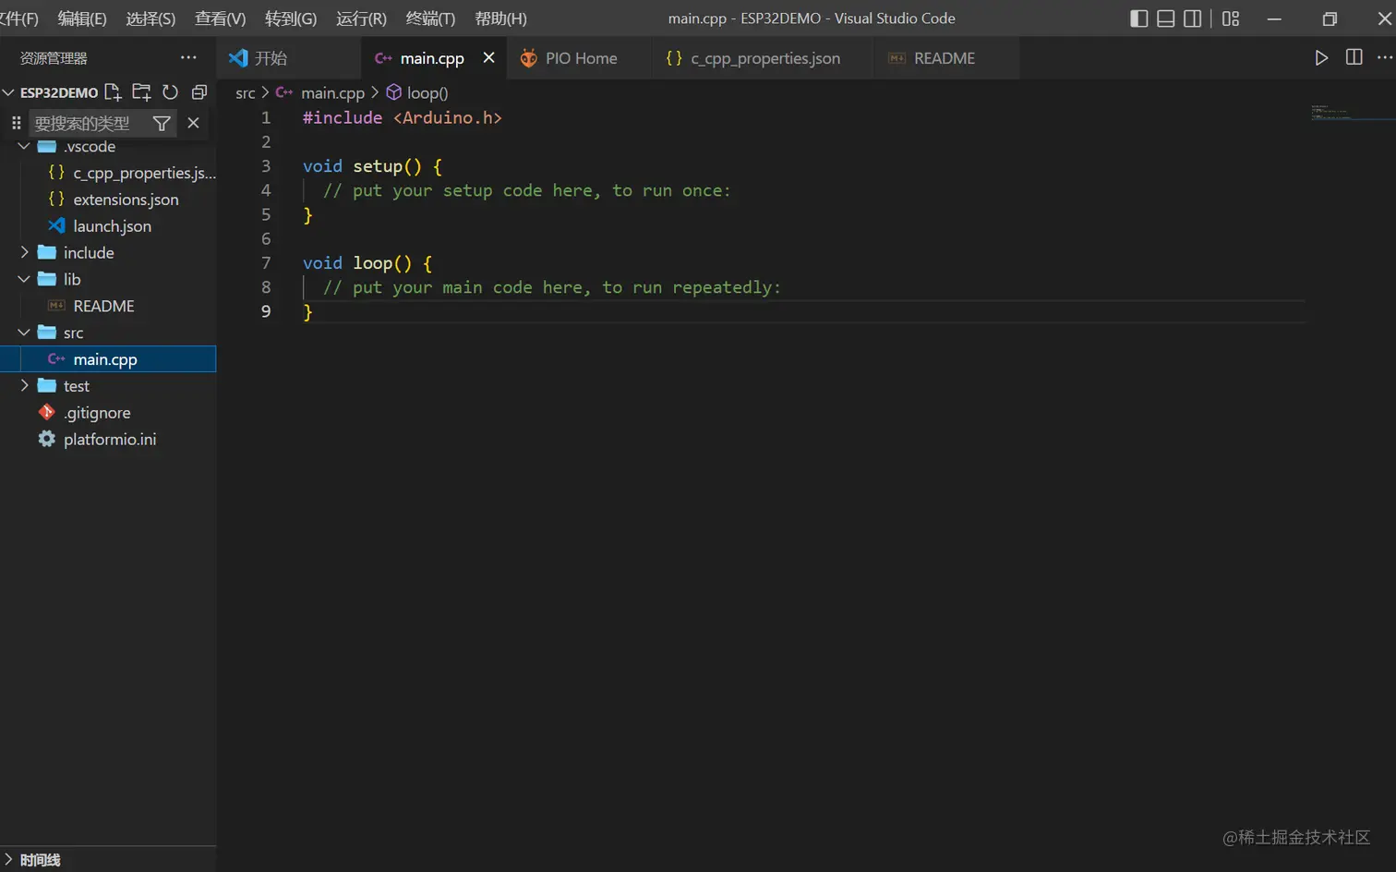Image resolution: width=1396 pixels, height=872 pixels.
Task: Run the code with the play icon
Action: coord(1321,57)
